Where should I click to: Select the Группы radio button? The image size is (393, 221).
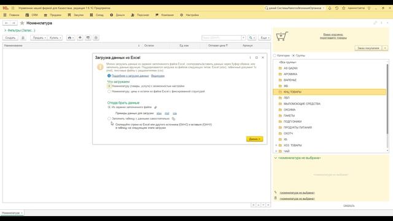pyautogui.click(x=294, y=56)
